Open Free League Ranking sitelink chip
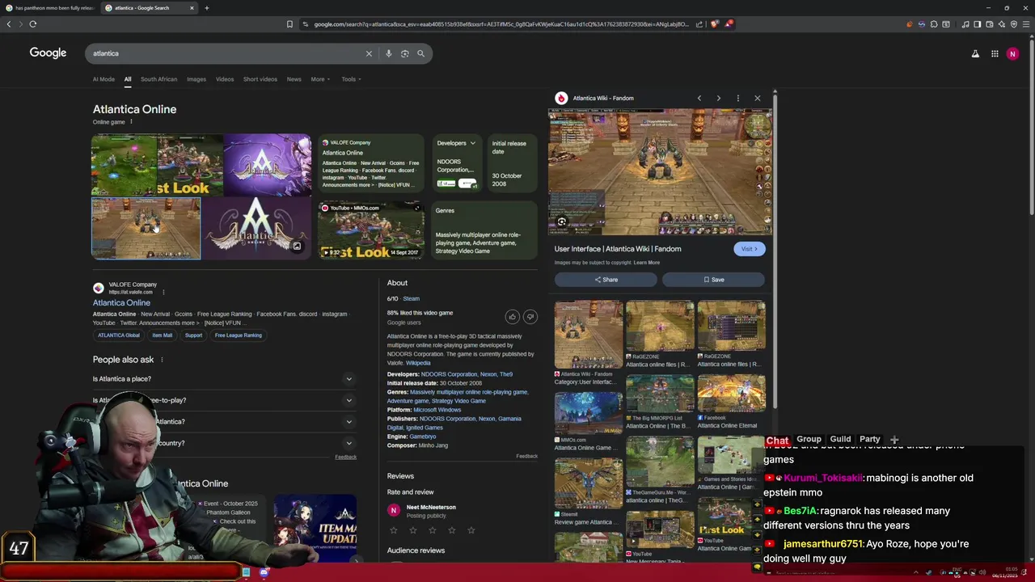The height and width of the screenshot is (582, 1035). [238, 335]
